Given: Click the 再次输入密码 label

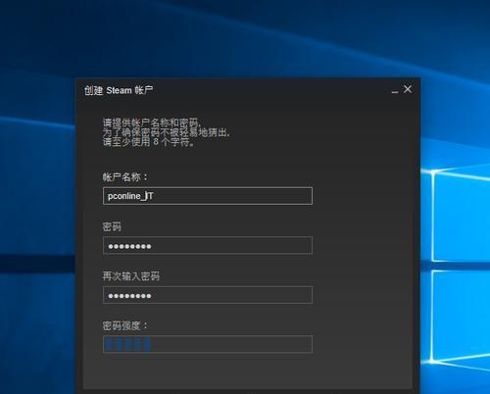Looking at the screenshot, I should [130, 276].
